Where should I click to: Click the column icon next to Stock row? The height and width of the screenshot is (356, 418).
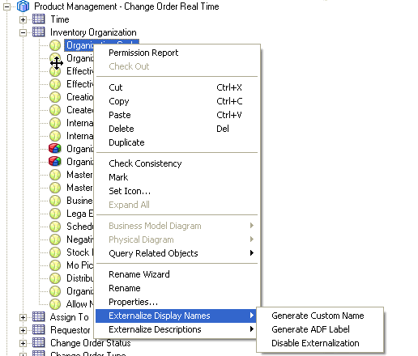click(55, 252)
